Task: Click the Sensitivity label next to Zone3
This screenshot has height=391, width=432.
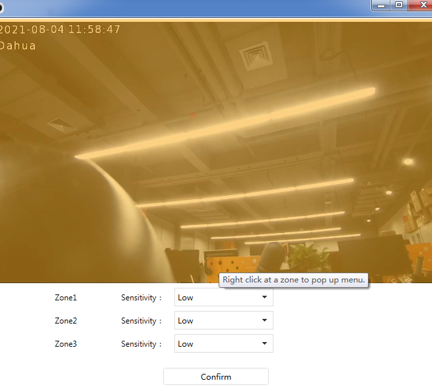Action: click(x=141, y=344)
